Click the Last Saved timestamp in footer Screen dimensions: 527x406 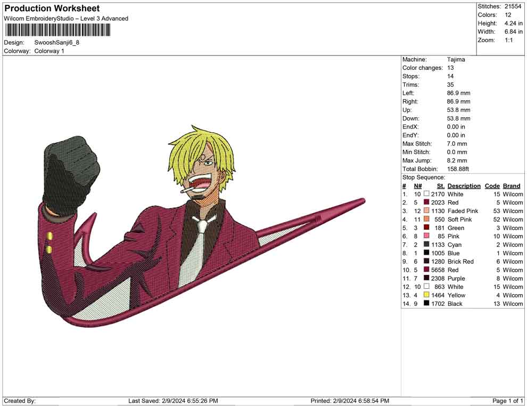[x=173, y=401]
